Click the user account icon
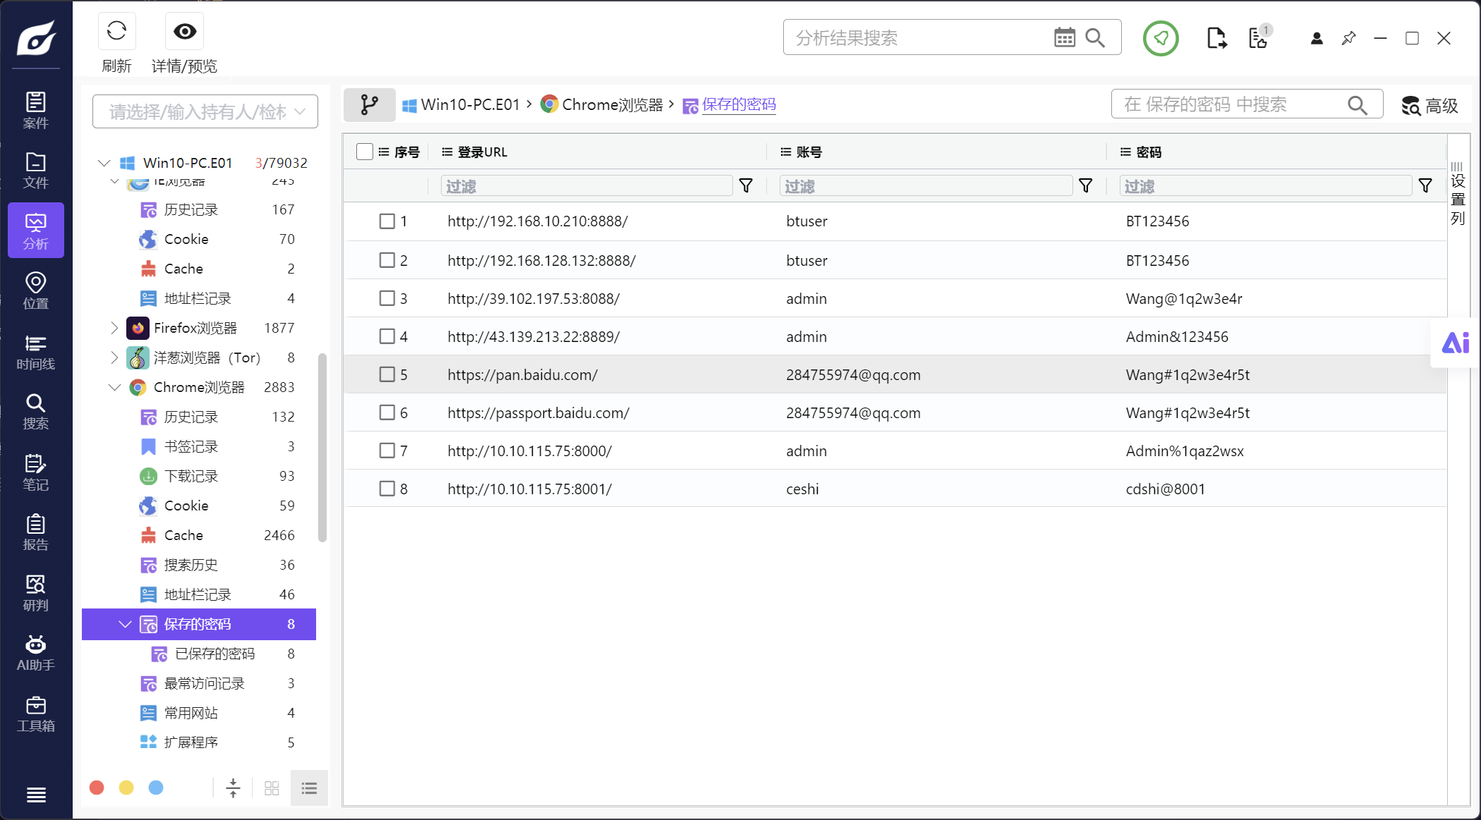 pyautogui.click(x=1317, y=38)
